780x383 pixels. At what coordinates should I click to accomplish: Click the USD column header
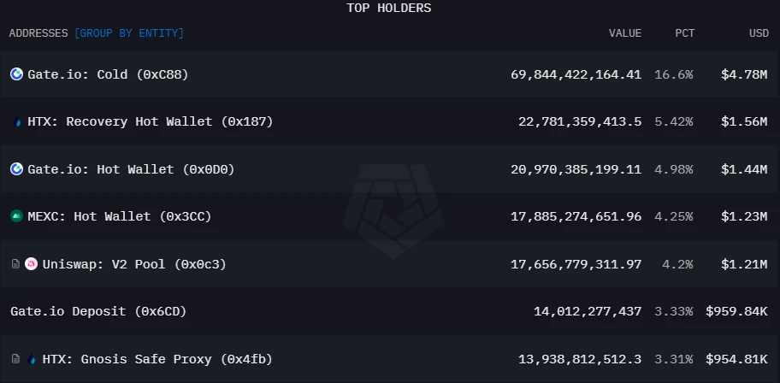pos(759,33)
